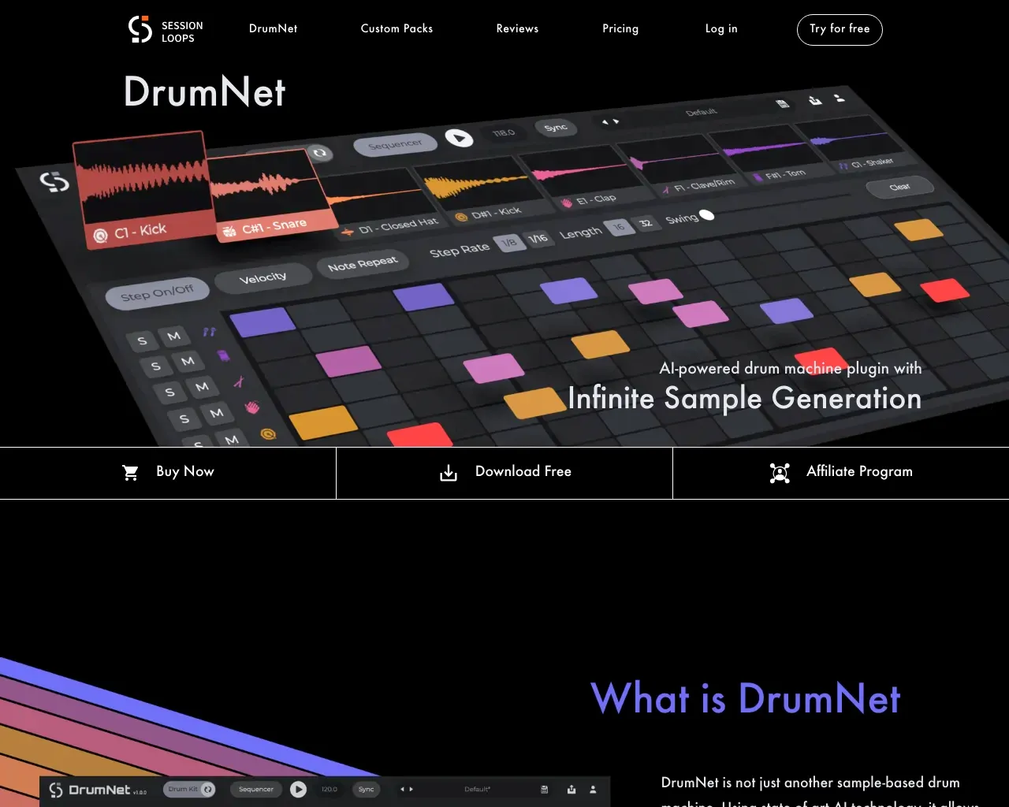Screen dimensions: 1009x807
Task: Click the Try for free button
Action: pyautogui.click(x=840, y=29)
